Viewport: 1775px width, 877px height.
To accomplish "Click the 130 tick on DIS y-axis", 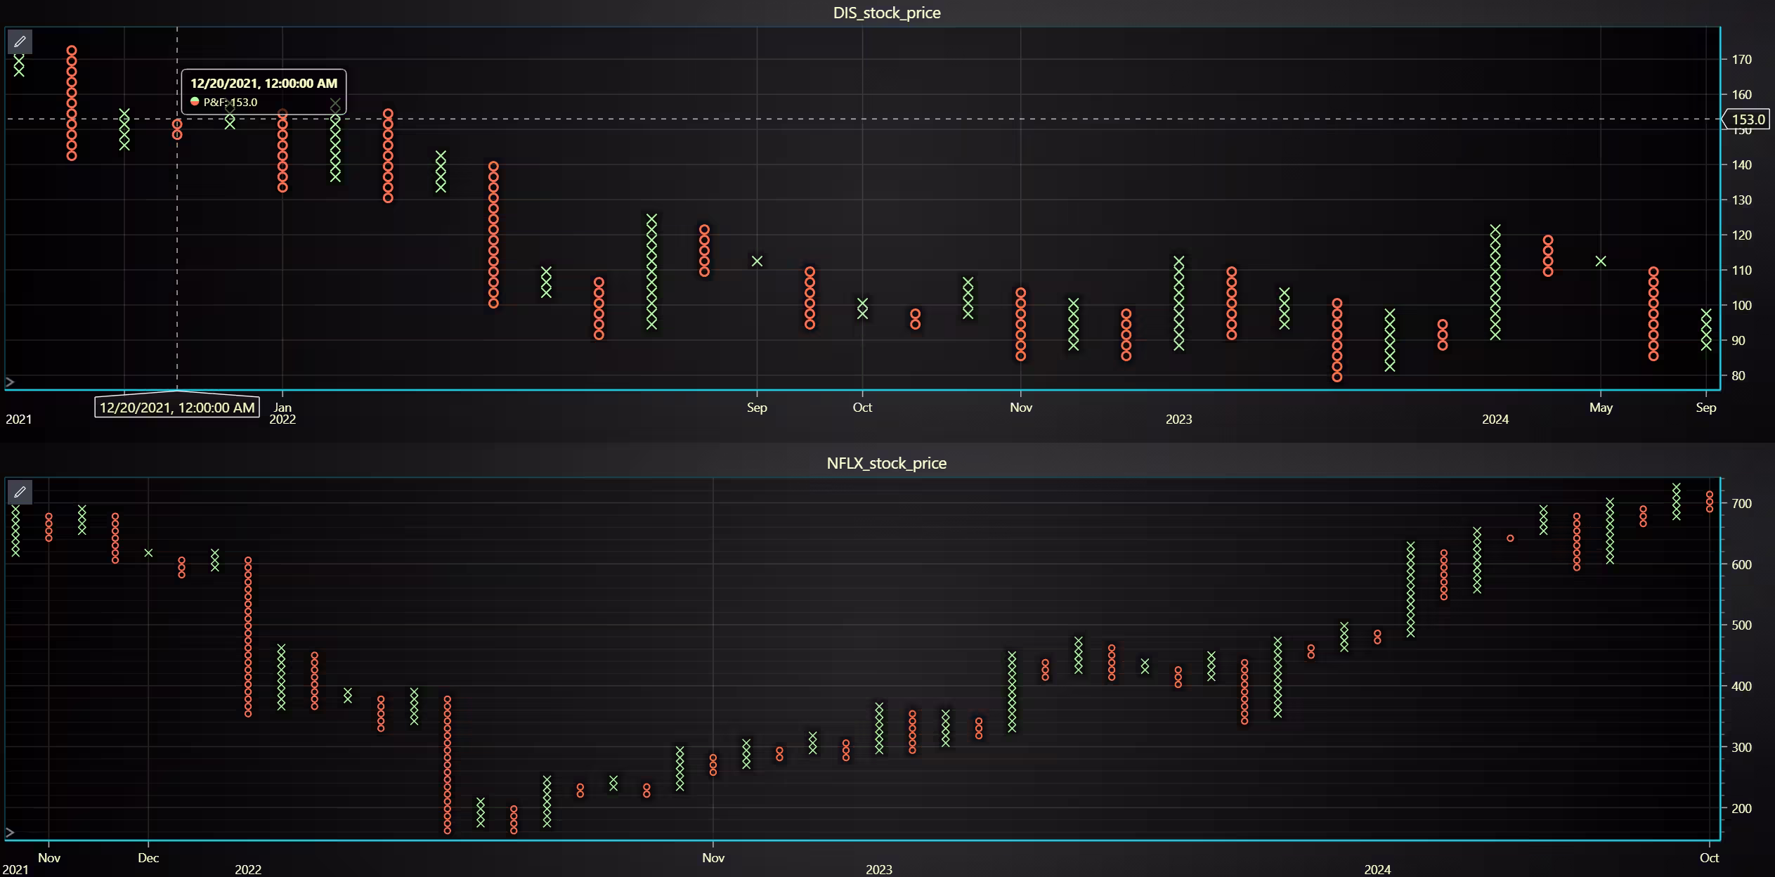I will coord(1742,200).
